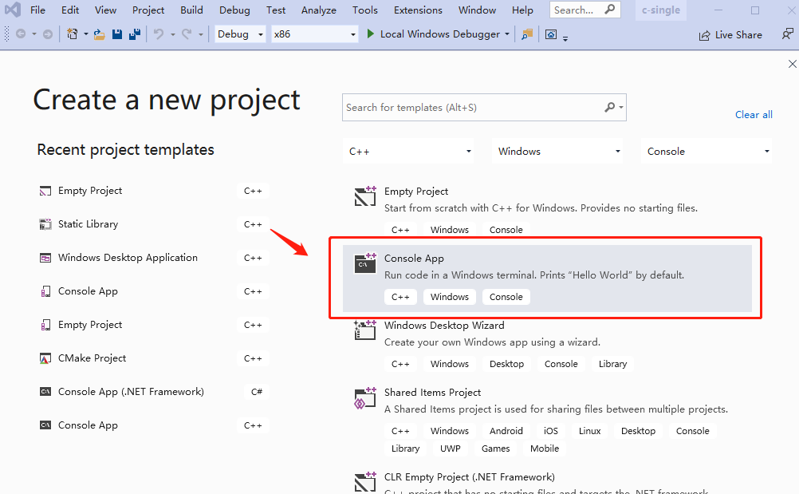Click the Navigate Backward arrow icon

pos(20,34)
